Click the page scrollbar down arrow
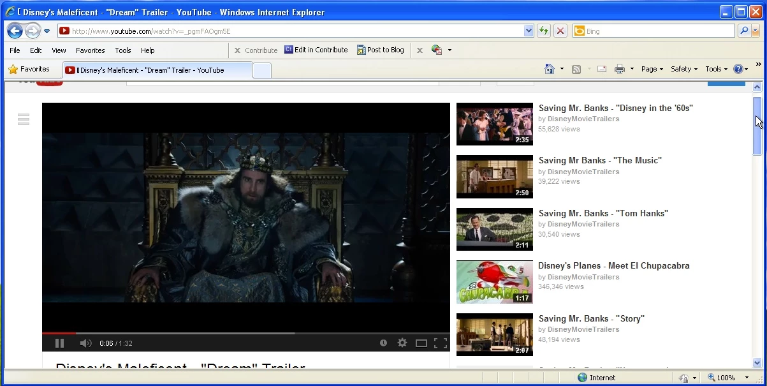The height and width of the screenshot is (386, 767). pyautogui.click(x=757, y=362)
